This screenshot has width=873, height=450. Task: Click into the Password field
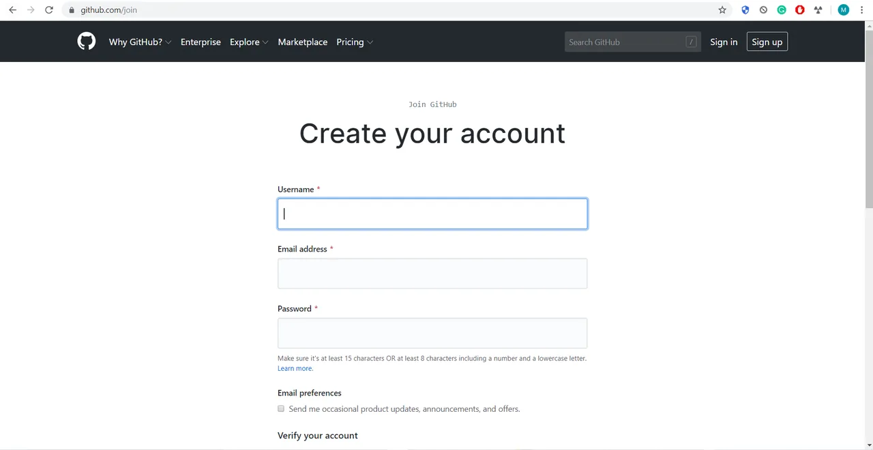coord(432,333)
